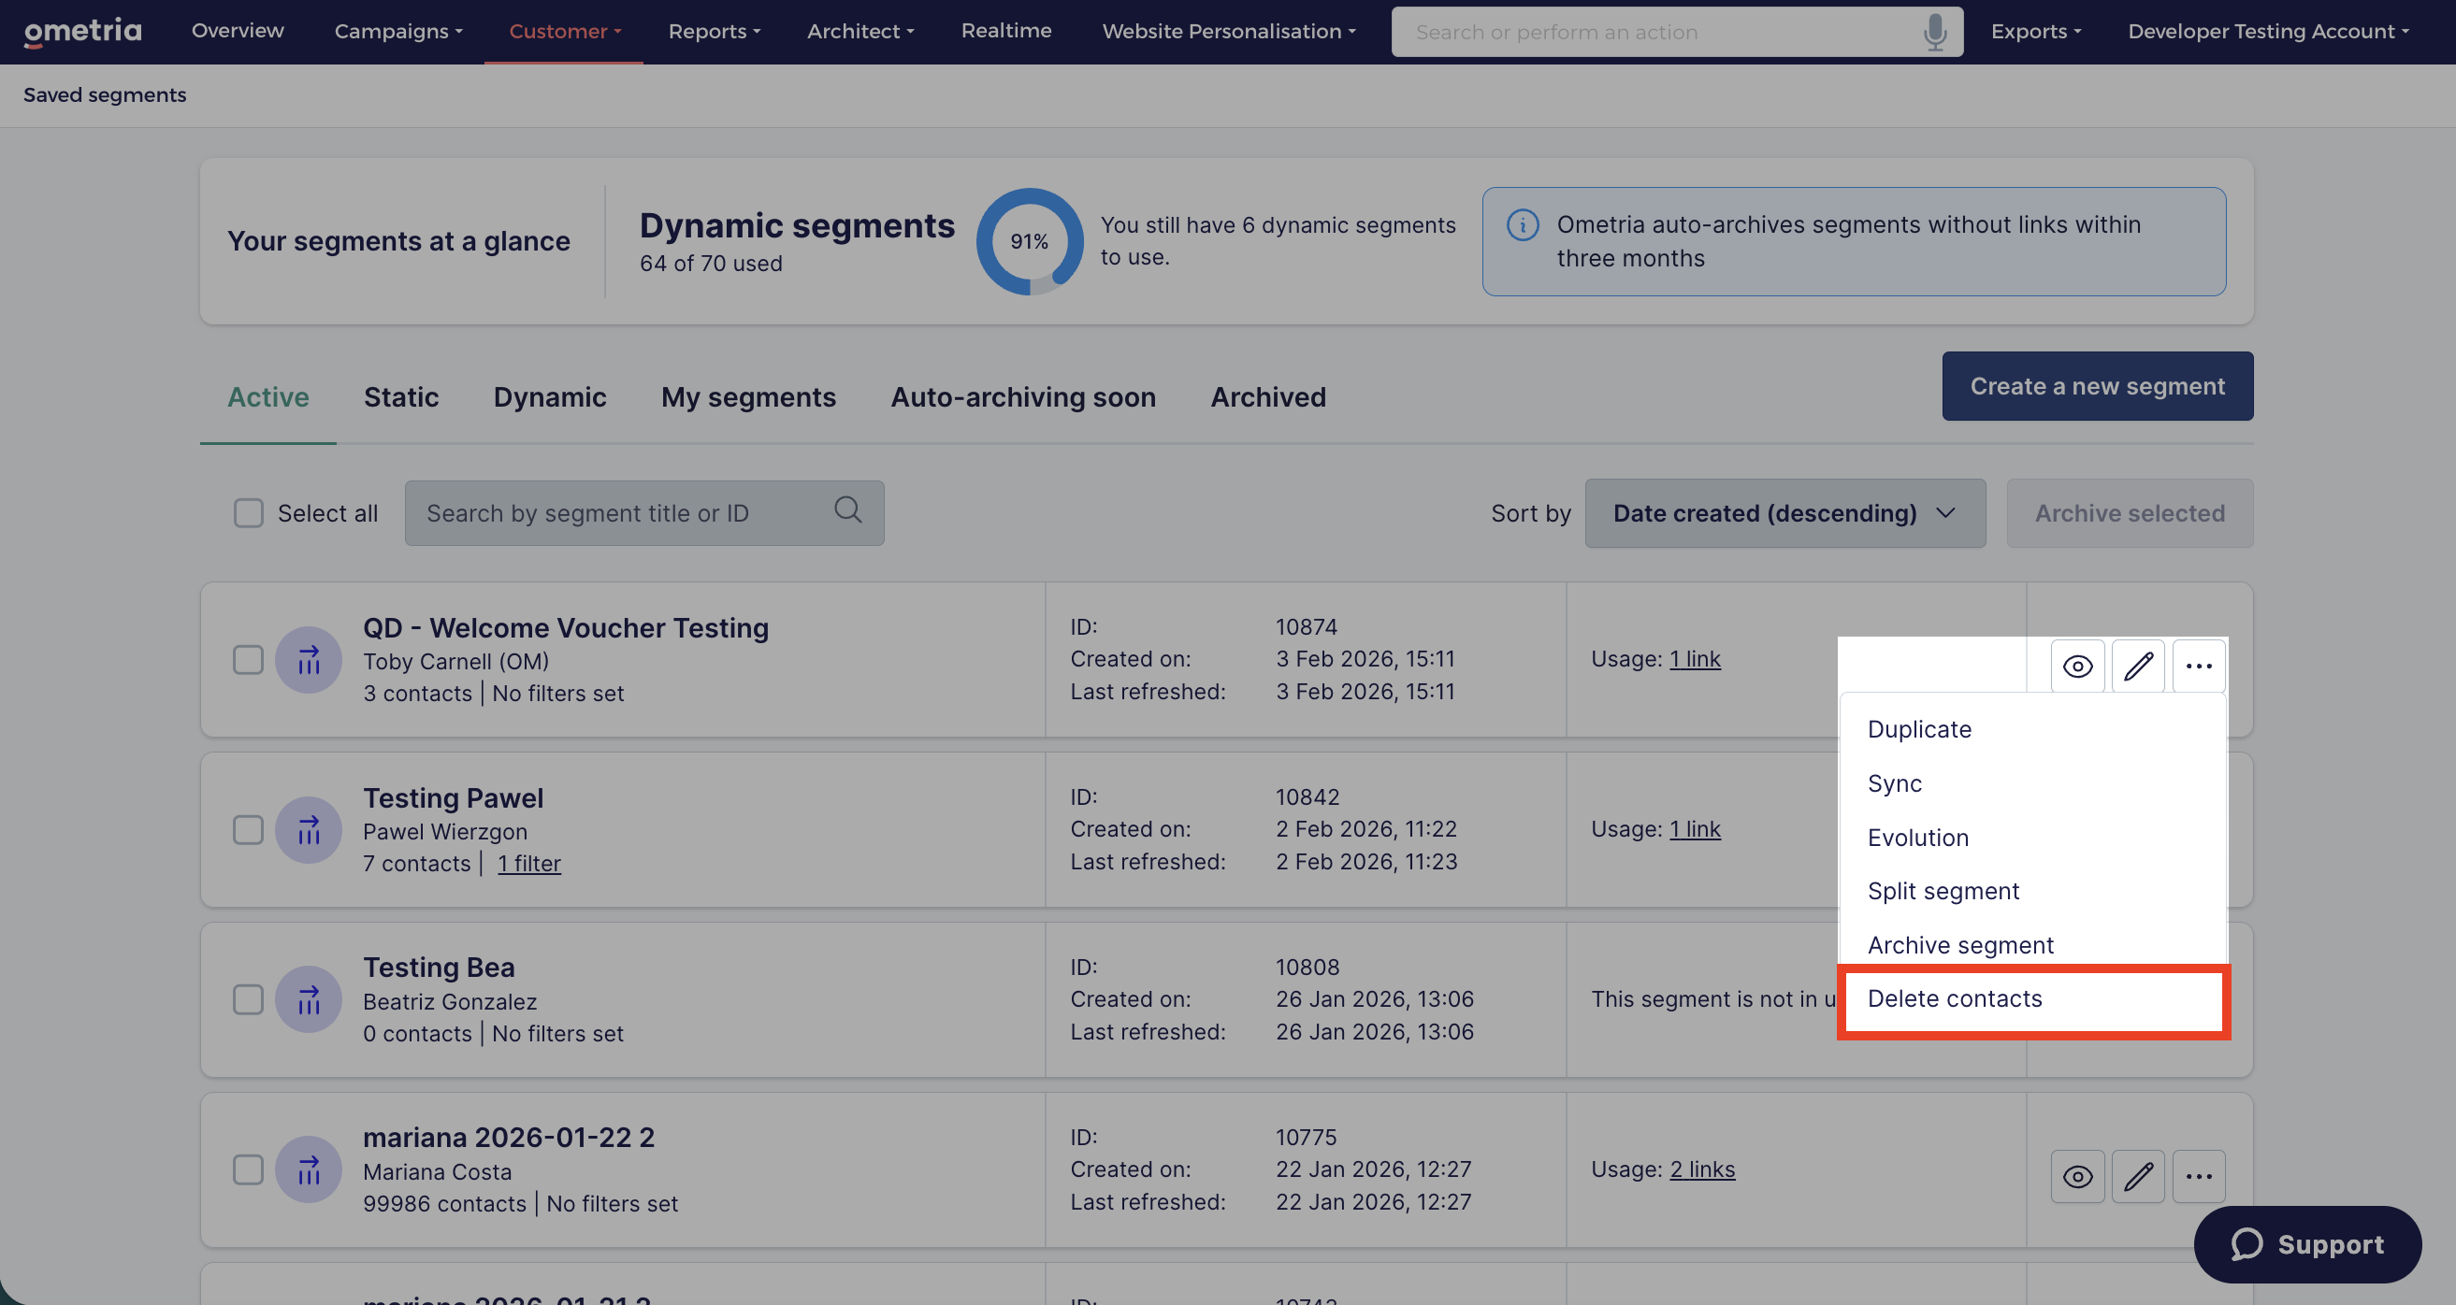Image resolution: width=2456 pixels, height=1305 pixels.
Task: Click the ID value 10874
Action: pos(1307,626)
